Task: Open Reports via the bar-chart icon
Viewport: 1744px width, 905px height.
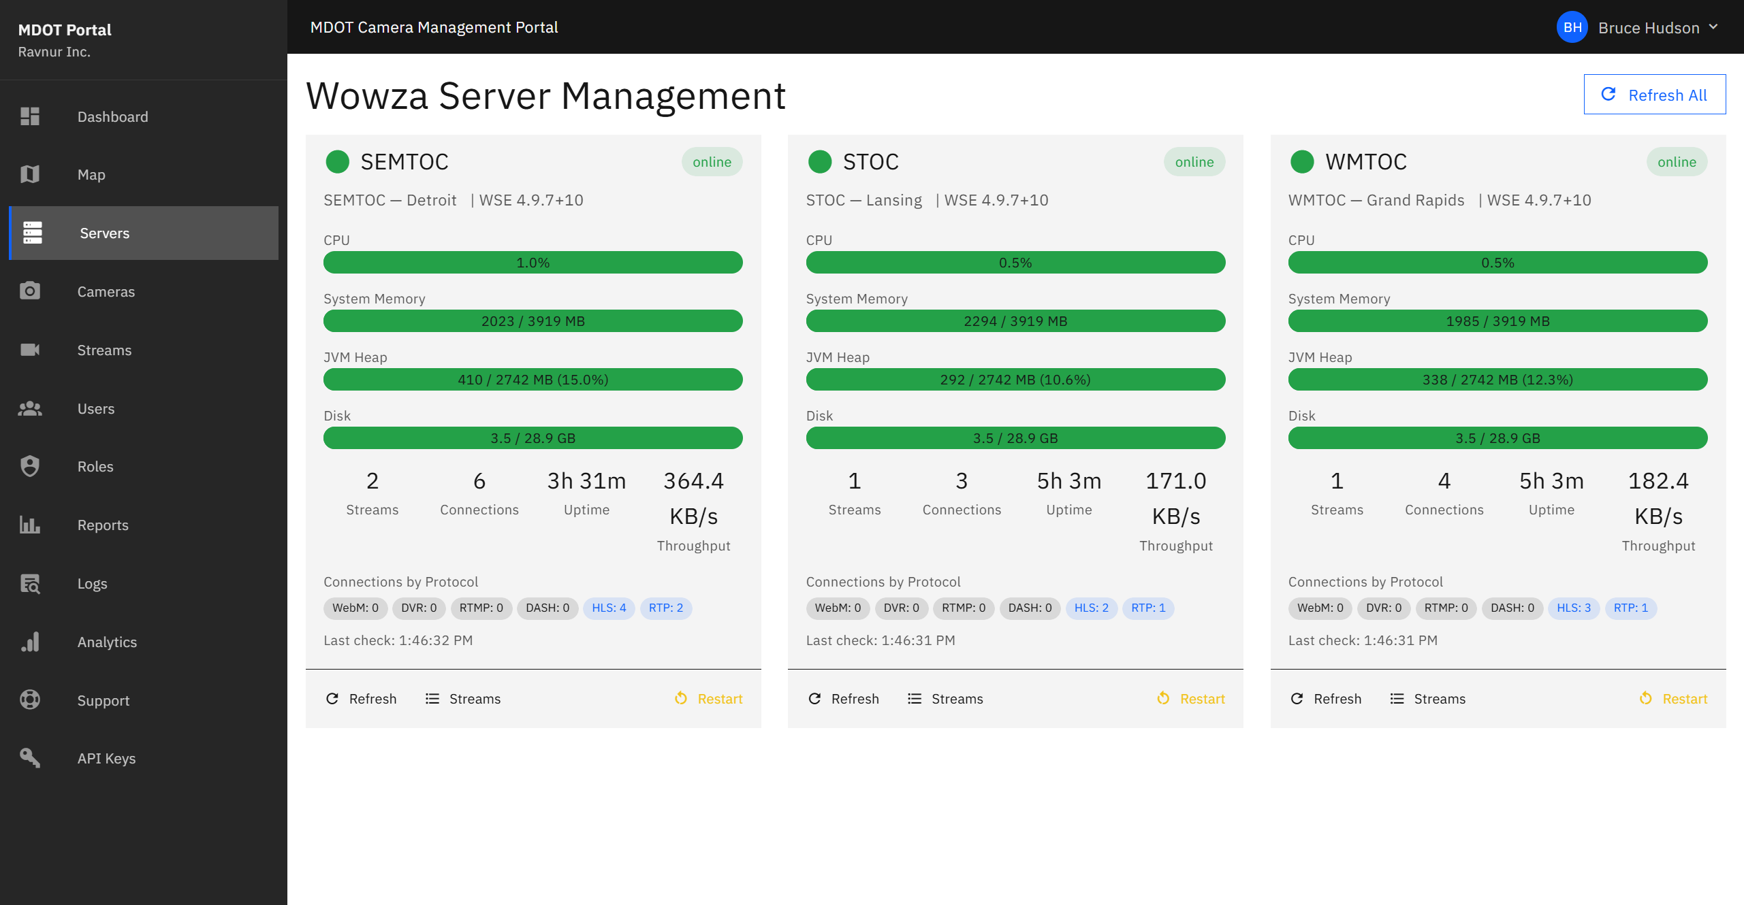Action: click(x=31, y=525)
